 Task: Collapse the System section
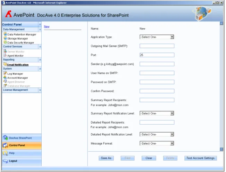pos(40,69)
